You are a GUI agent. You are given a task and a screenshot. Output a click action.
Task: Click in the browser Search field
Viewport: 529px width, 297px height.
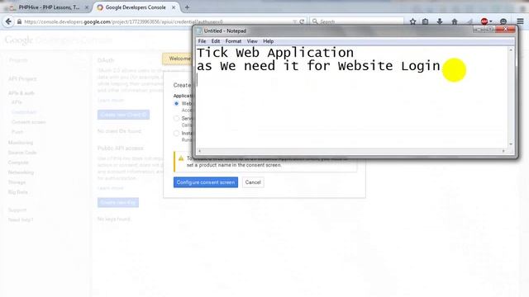pyautogui.click(x=356, y=21)
